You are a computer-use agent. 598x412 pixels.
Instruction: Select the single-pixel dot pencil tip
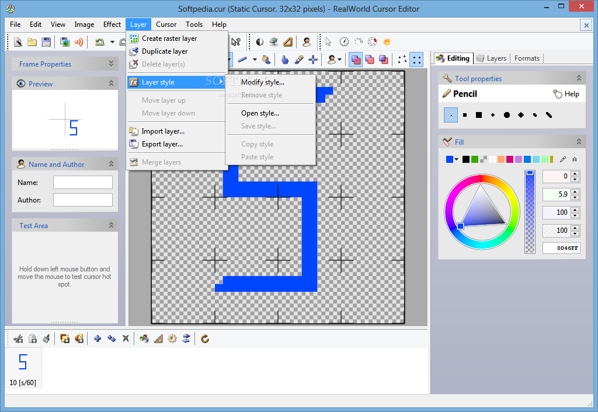tap(451, 115)
